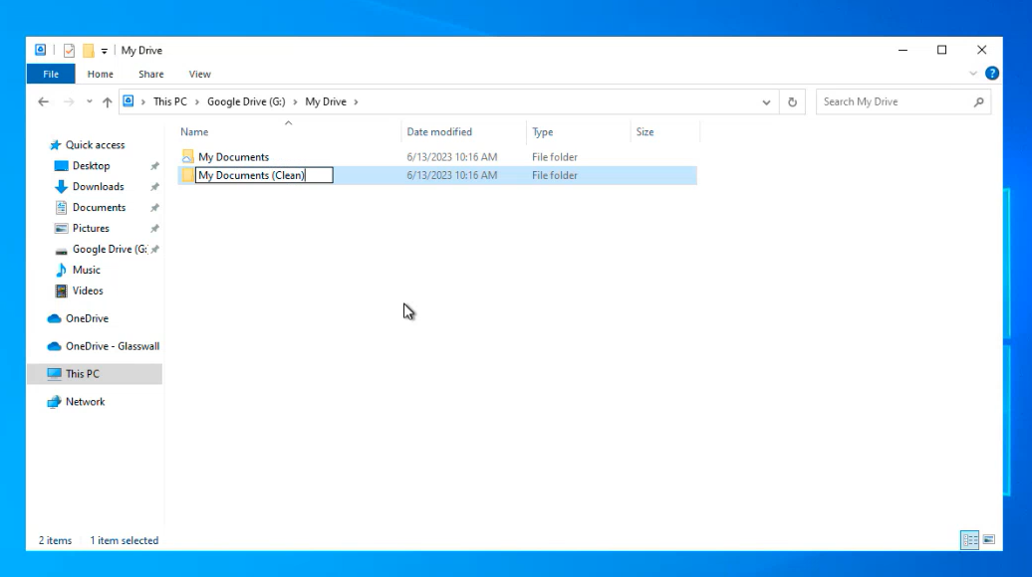
Task: Click the search magnifier icon
Action: click(x=978, y=101)
